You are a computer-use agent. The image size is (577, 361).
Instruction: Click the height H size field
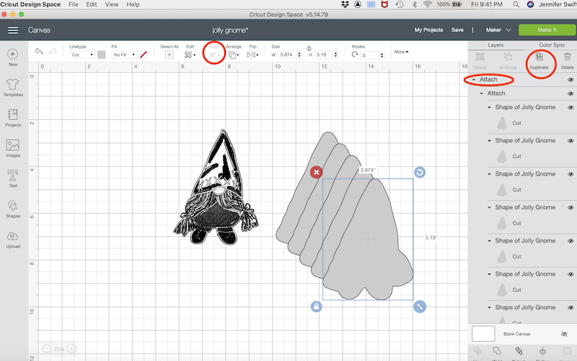pos(326,55)
